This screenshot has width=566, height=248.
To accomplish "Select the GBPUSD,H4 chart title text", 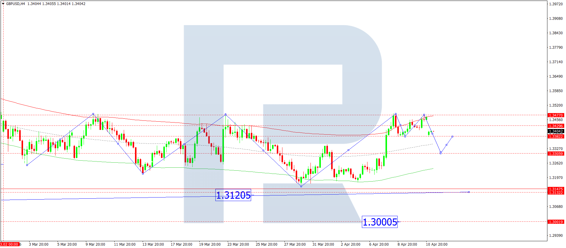I will coord(16,4).
